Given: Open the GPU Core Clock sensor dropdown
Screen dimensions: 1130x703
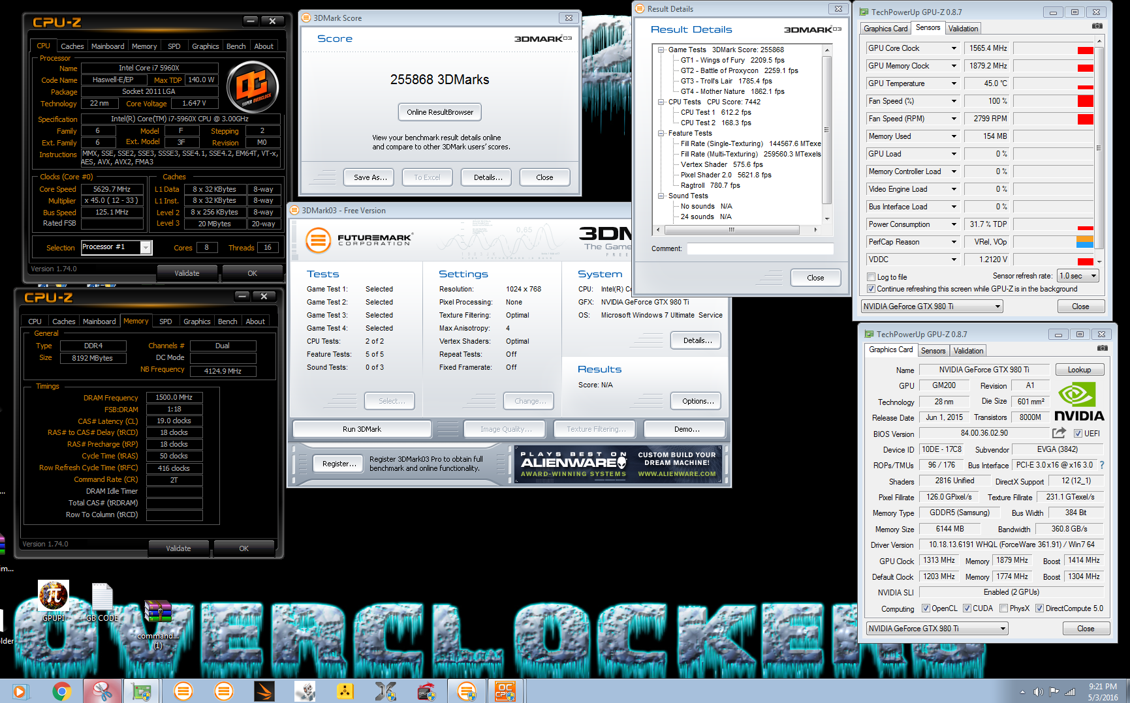Looking at the screenshot, I should [x=954, y=48].
